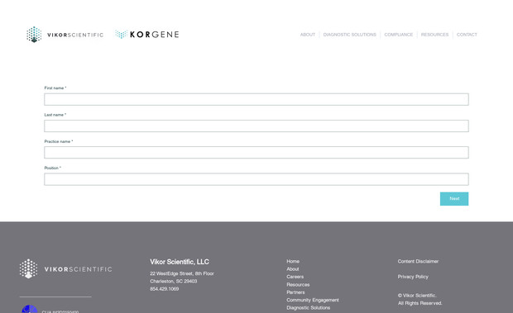The image size is (513, 313).
Task: Open the Diagnostic Solutions navigation menu
Action: click(x=350, y=35)
